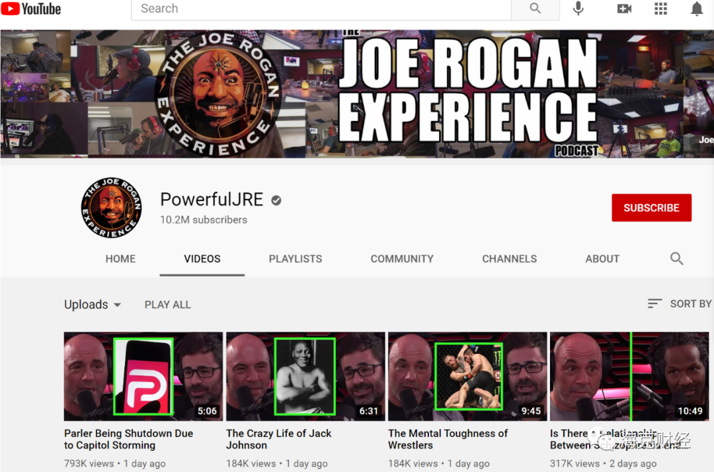Open the notifications bell icon
The width and height of the screenshot is (714, 472).
(x=697, y=9)
